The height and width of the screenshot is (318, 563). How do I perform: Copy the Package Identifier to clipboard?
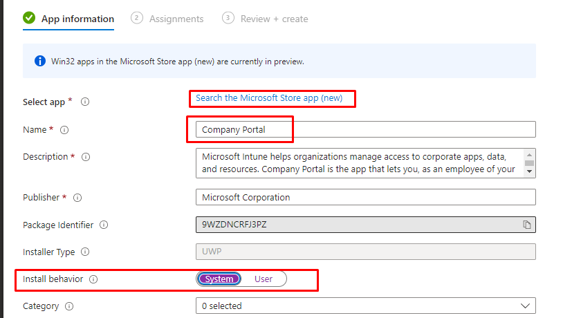[527, 225]
